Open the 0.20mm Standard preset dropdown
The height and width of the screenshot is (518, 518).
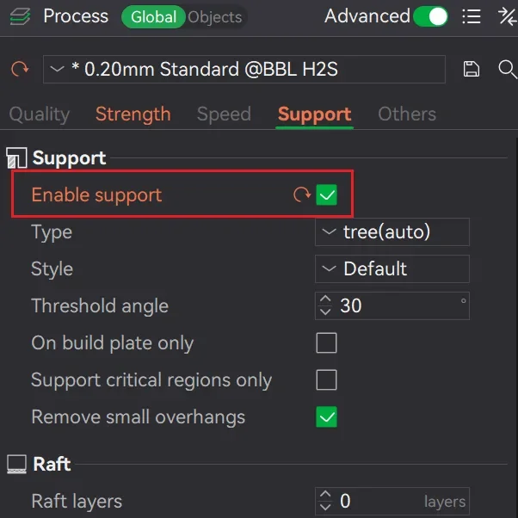(244, 70)
